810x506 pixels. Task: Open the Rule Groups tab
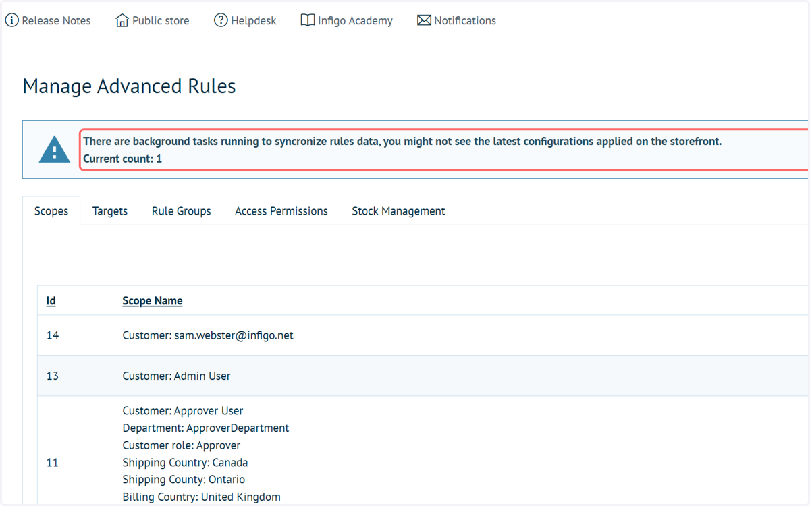(182, 211)
